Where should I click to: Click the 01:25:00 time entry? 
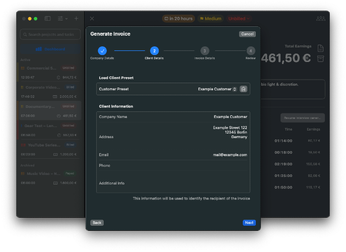click(284, 176)
